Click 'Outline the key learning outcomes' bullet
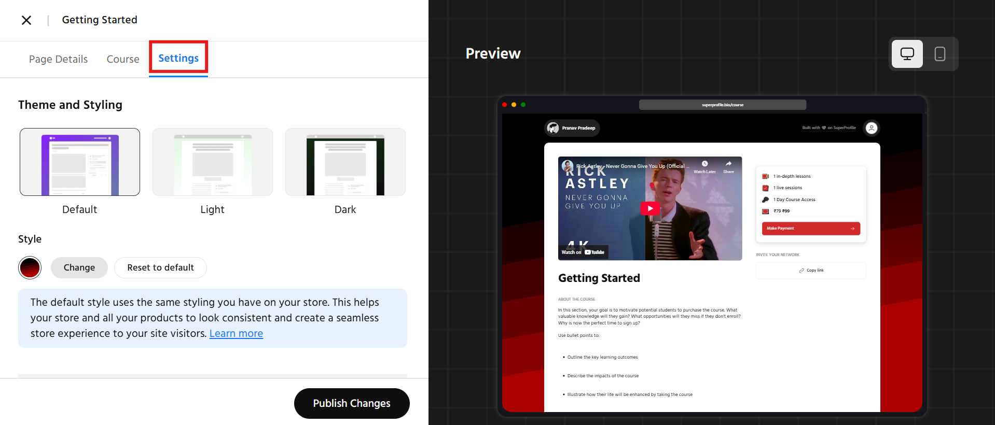This screenshot has height=425, width=995. point(602,357)
